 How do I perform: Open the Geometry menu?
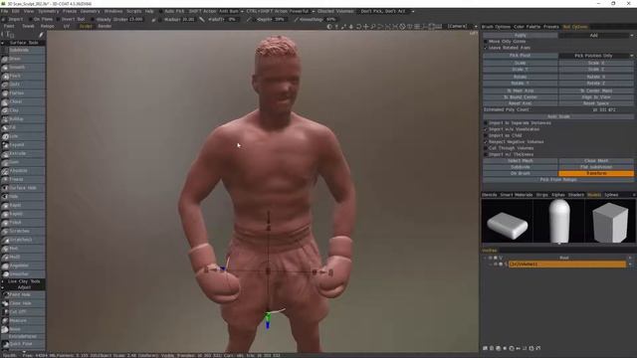[90, 11]
